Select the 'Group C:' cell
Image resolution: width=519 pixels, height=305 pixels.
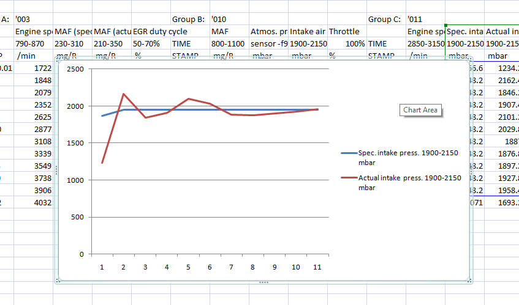[x=385, y=19]
